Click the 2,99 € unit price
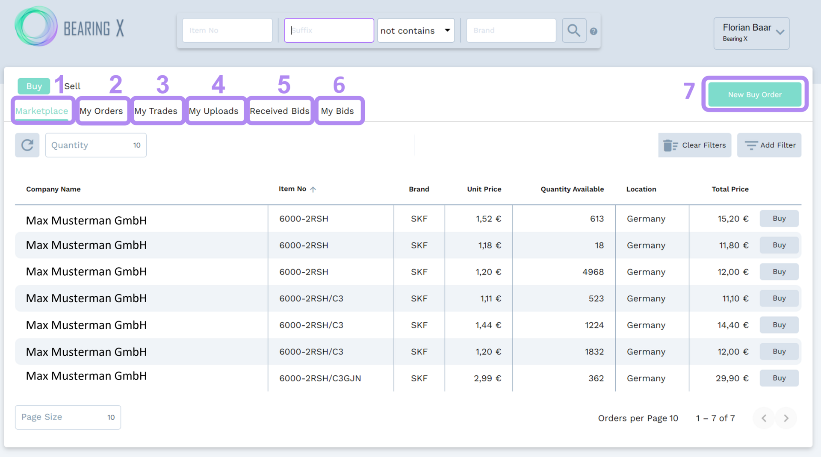This screenshot has width=821, height=457. coord(487,378)
